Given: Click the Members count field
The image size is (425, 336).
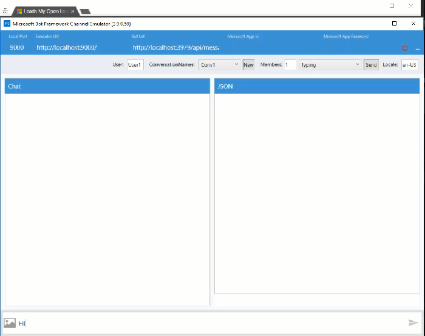Looking at the screenshot, I should click(290, 65).
